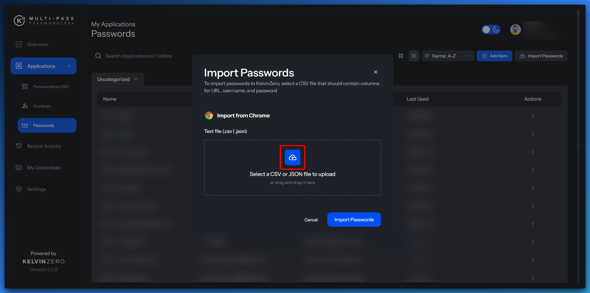Open Settings from the sidebar
This screenshot has height=293, width=590.
[36, 189]
